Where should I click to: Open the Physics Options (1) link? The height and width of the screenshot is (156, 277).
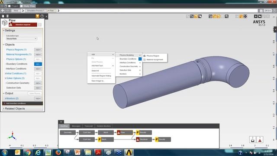tap(16, 59)
